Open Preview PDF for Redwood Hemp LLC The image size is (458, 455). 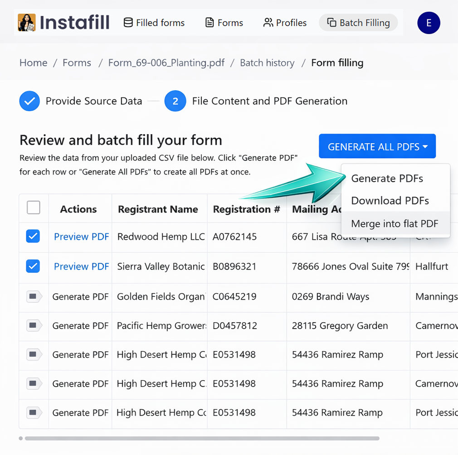click(x=81, y=237)
